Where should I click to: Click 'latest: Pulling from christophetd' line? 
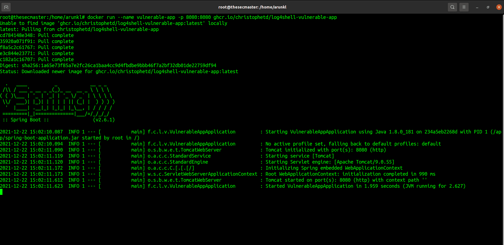[x=79, y=29]
